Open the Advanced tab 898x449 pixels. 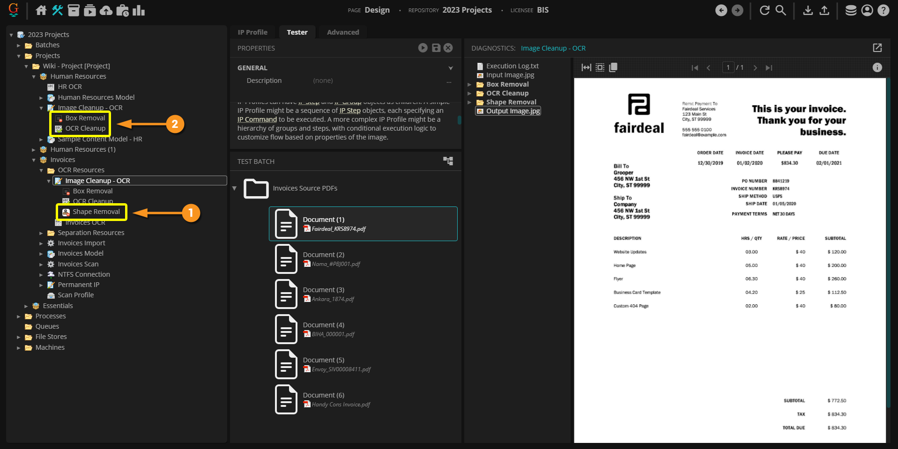343,32
